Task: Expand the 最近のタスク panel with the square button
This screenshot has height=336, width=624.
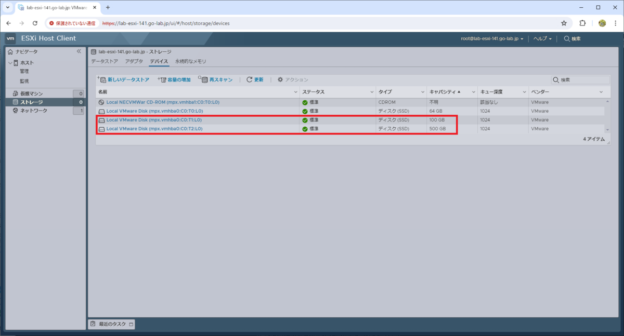Action: pyautogui.click(x=131, y=324)
